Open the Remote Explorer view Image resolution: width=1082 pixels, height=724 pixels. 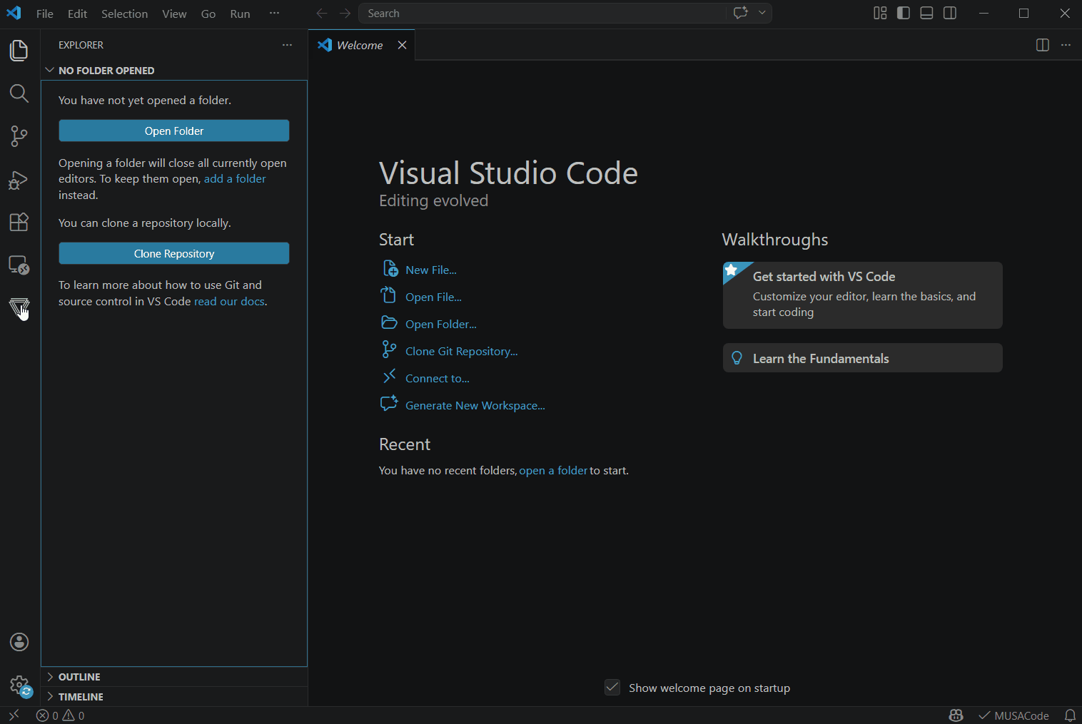pyautogui.click(x=19, y=265)
